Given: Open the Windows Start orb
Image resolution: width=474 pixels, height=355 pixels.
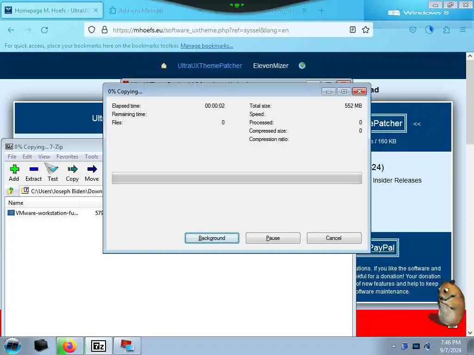Looking at the screenshot, I should (x=12, y=346).
